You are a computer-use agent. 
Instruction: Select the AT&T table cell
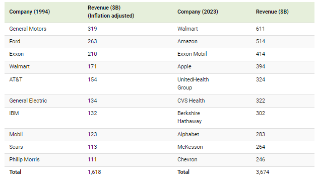point(16,79)
